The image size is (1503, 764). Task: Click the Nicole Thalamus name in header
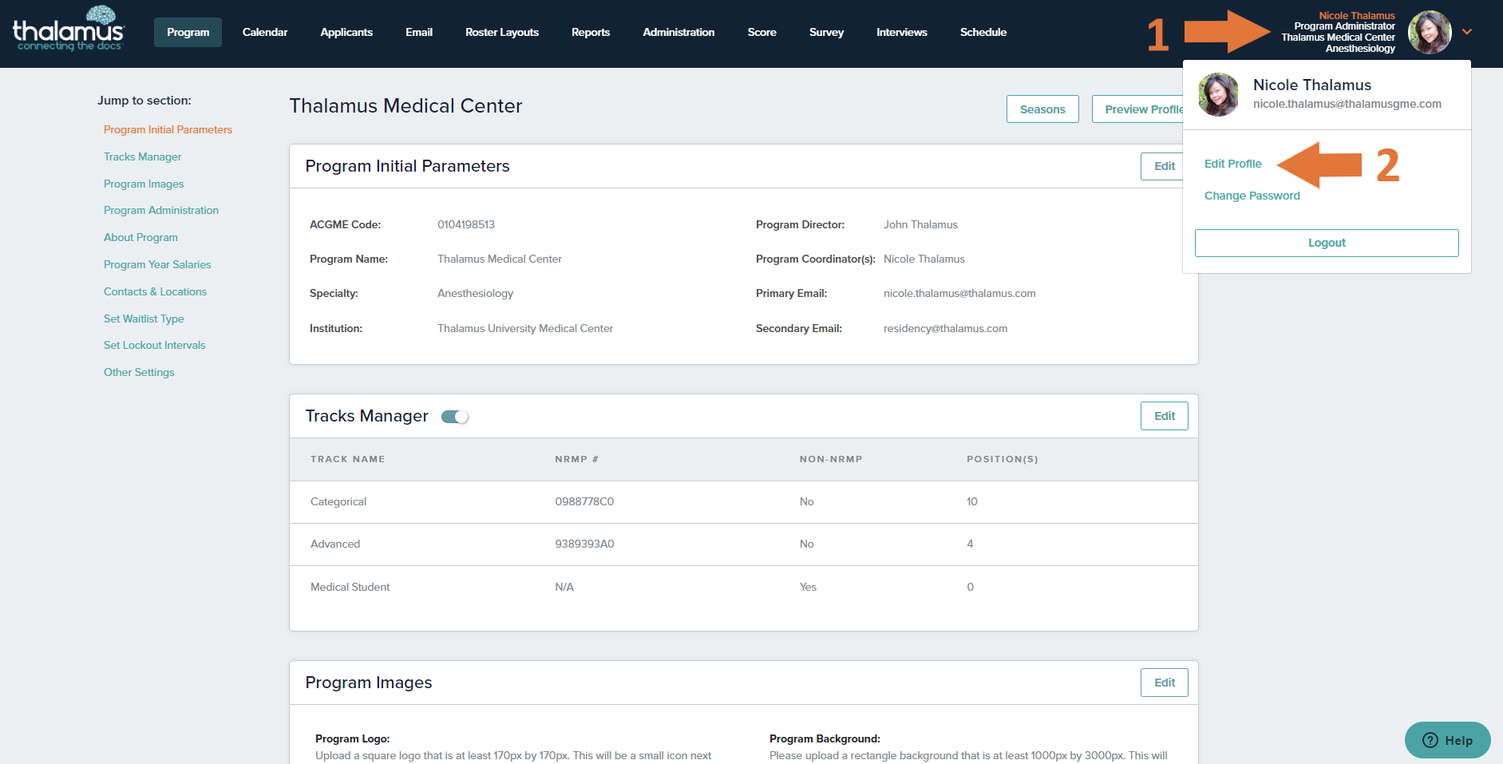tap(1357, 15)
